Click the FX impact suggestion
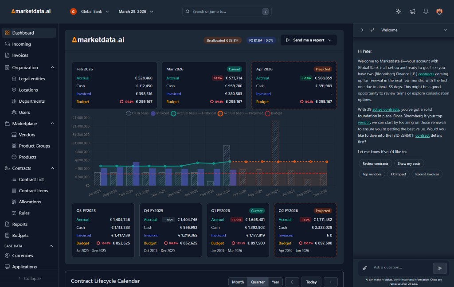This screenshot has height=287, width=454. tap(398, 174)
